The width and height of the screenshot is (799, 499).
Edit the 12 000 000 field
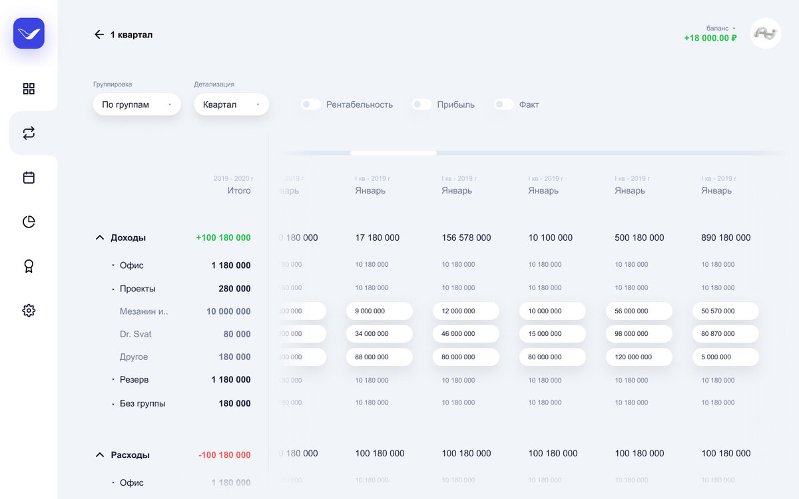pos(466,311)
